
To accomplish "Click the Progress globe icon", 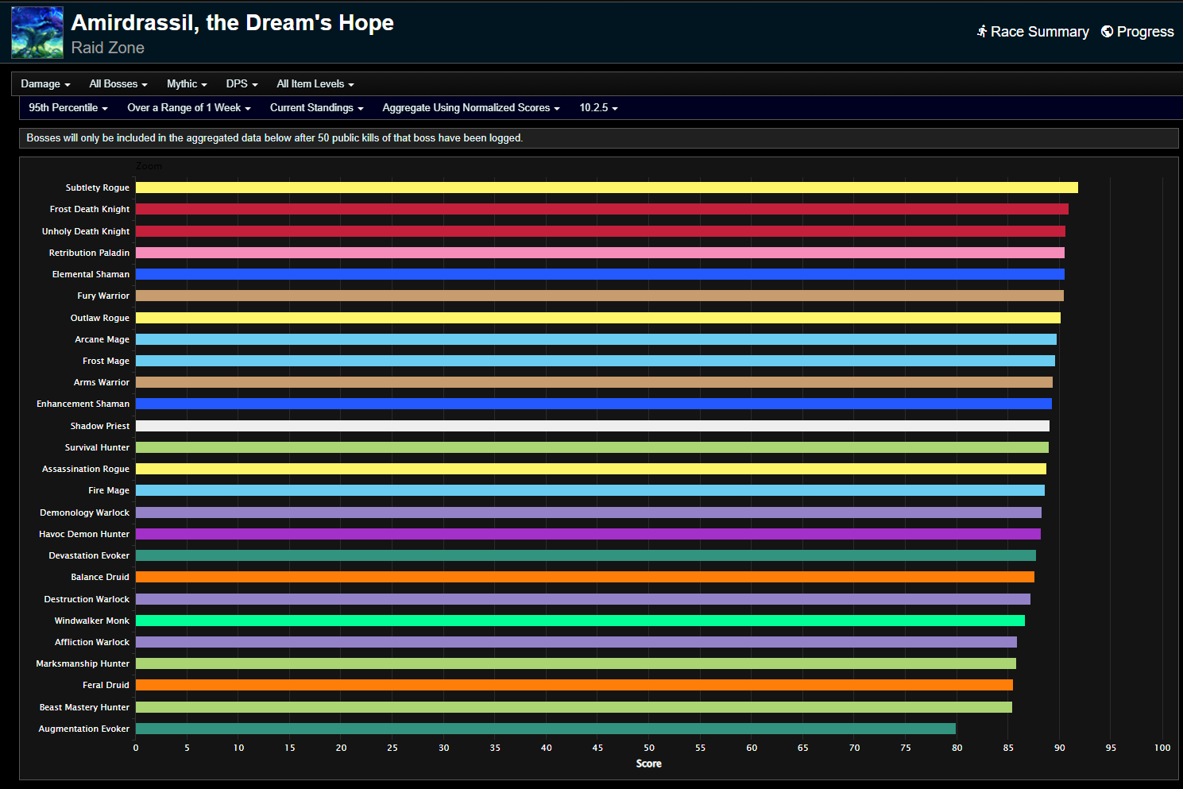I will 1107,32.
